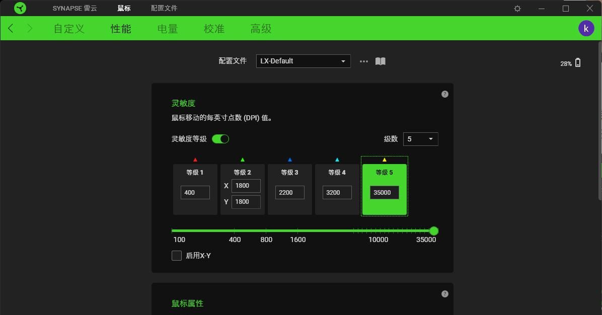Click the 35000 DPI field in 等级 5

(x=385, y=193)
